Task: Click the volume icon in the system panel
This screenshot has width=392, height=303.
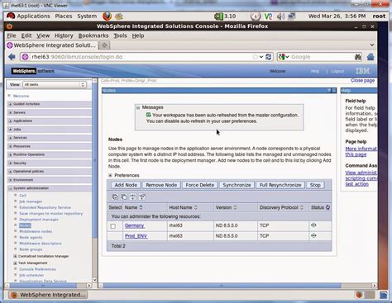Action: pyautogui.click(x=280, y=17)
